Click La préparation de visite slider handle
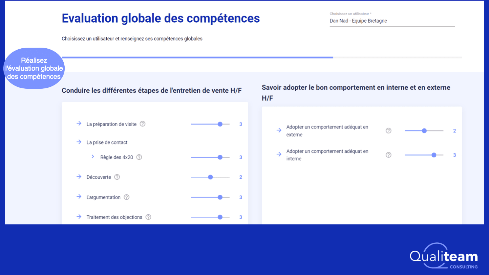 click(220, 124)
